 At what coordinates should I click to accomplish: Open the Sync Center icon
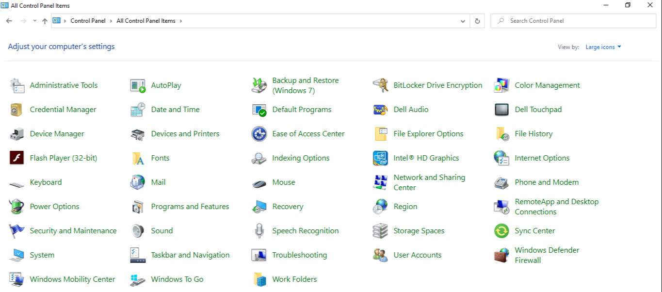(x=501, y=231)
